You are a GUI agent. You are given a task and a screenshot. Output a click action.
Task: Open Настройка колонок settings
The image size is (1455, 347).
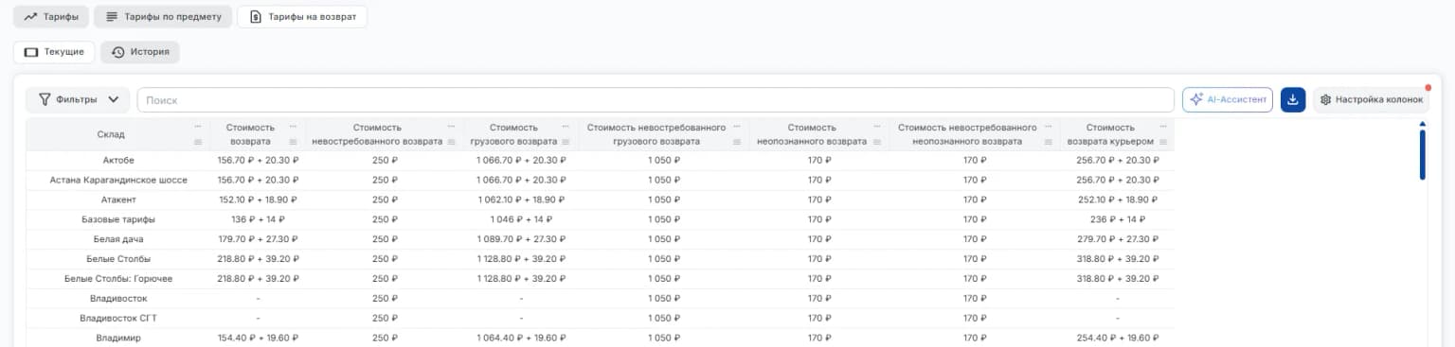pyautogui.click(x=1371, y=99)
